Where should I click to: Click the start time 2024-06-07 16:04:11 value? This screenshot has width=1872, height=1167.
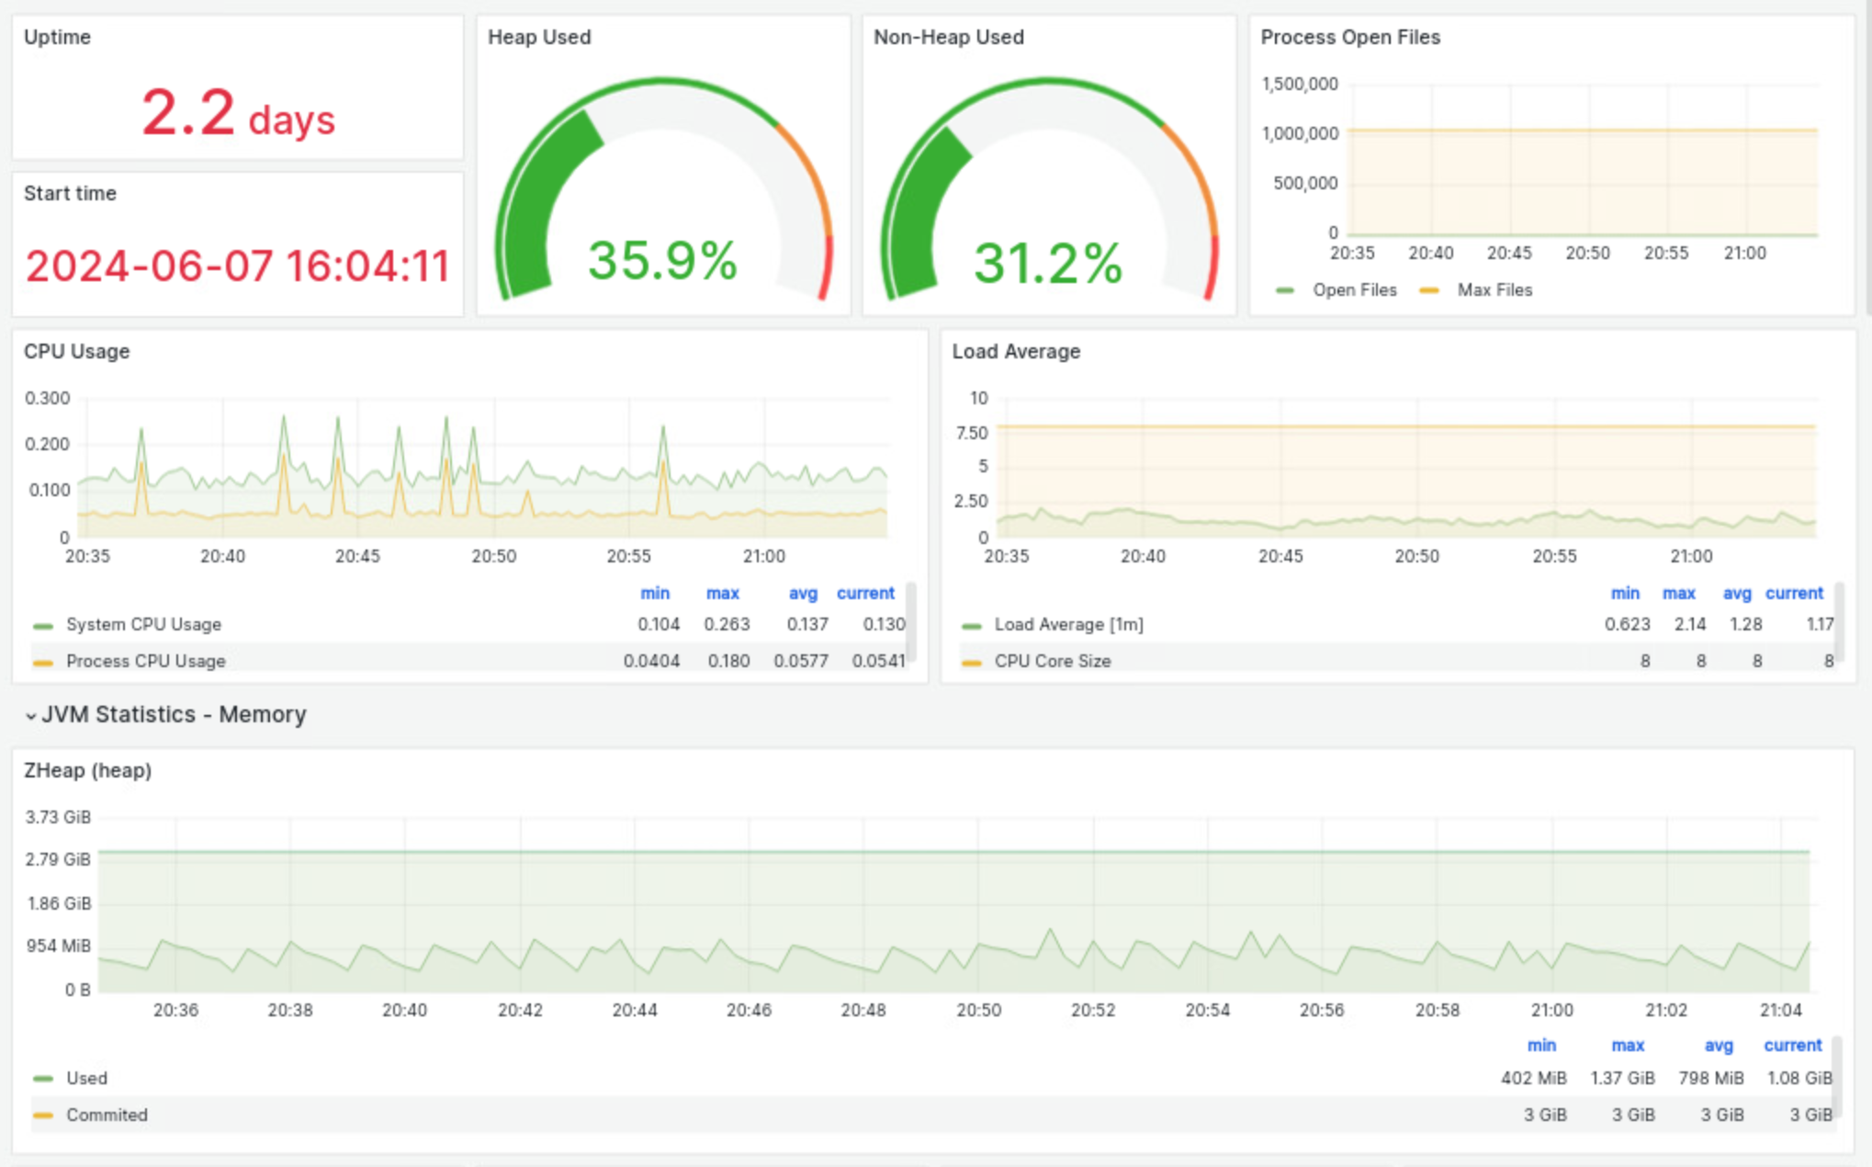[238, 266]
